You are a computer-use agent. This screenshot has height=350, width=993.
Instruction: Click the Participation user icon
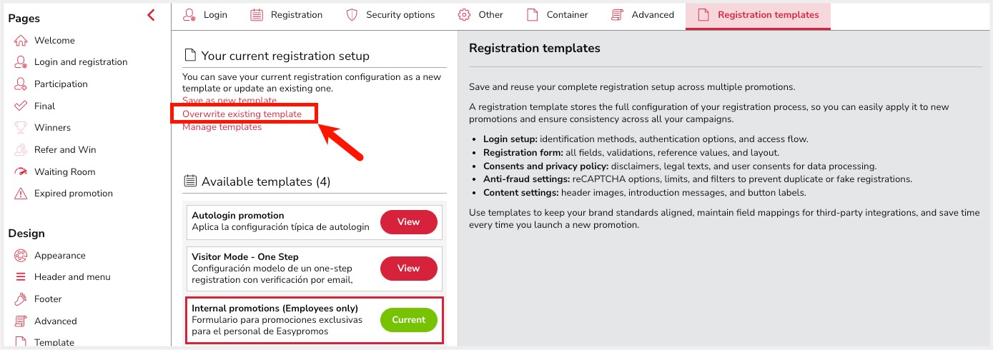21,84
